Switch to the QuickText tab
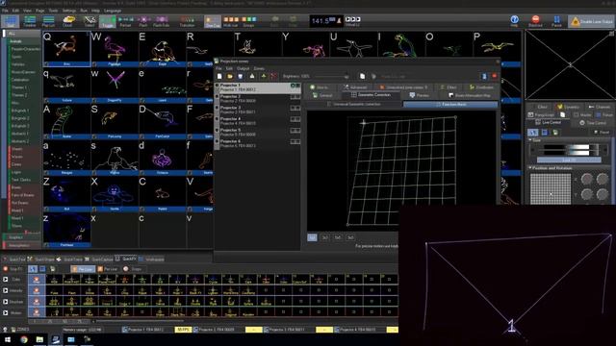Viewport: 616px width, 346px height. pyautogui.click(x=14, y=259)
